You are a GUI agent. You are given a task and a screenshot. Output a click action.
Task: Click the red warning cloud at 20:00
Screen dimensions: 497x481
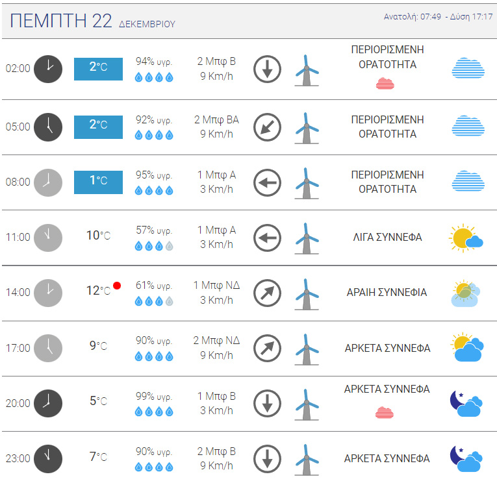[x=385, y=413]
